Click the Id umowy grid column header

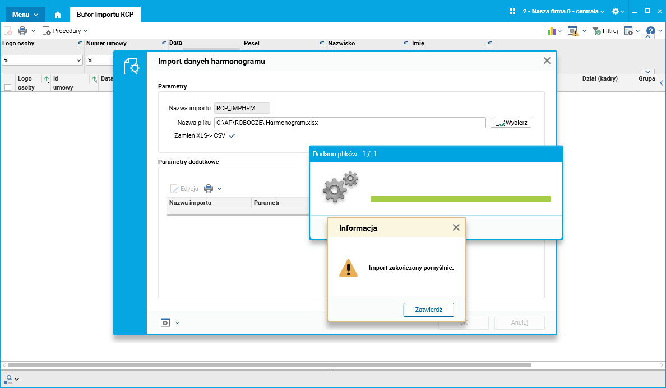click(x=75, y=83)
